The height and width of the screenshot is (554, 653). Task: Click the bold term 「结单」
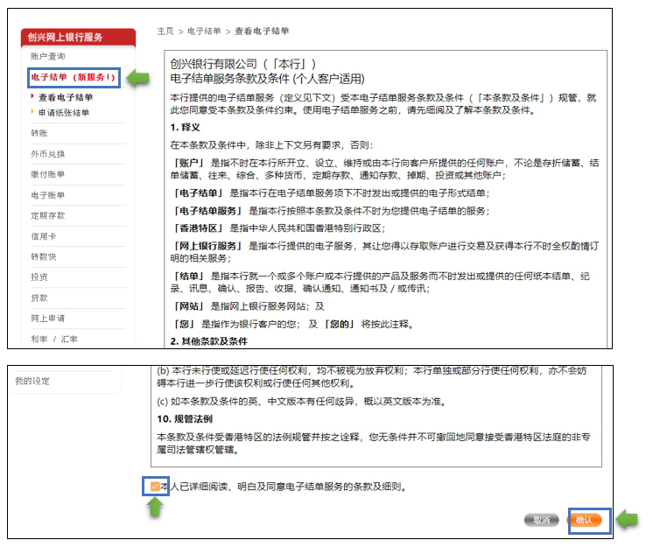click(x=189, y=277)
